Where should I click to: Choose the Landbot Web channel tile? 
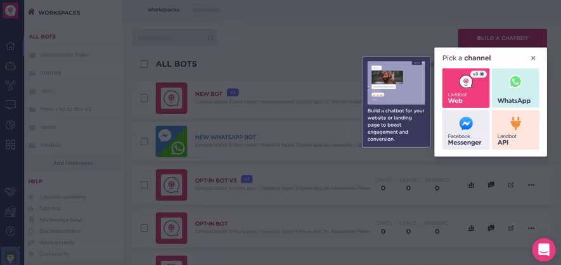tap(466, 88)
